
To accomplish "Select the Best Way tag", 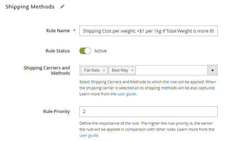I will (x=120, y=70).
